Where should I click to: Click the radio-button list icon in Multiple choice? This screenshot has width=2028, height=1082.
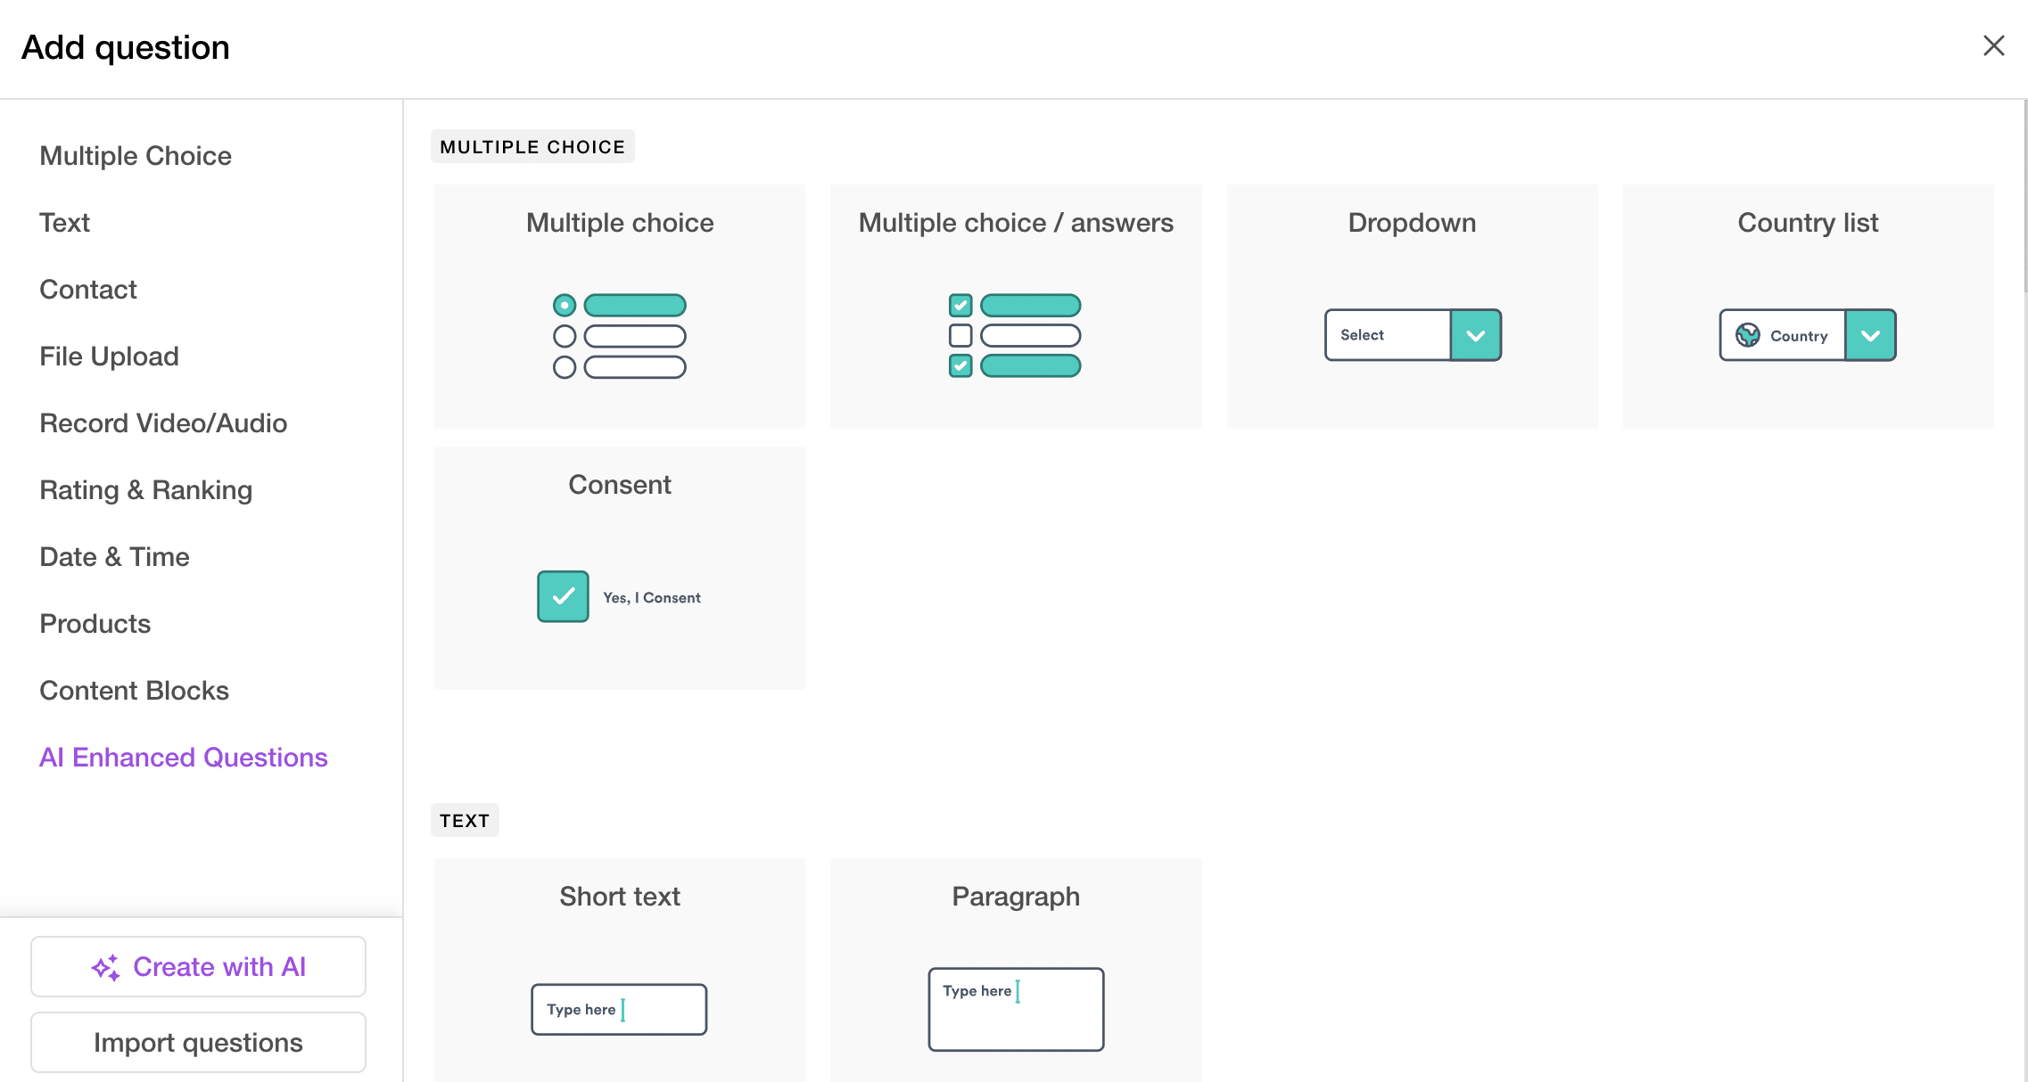pyautogui.click(x=619, y=336)
